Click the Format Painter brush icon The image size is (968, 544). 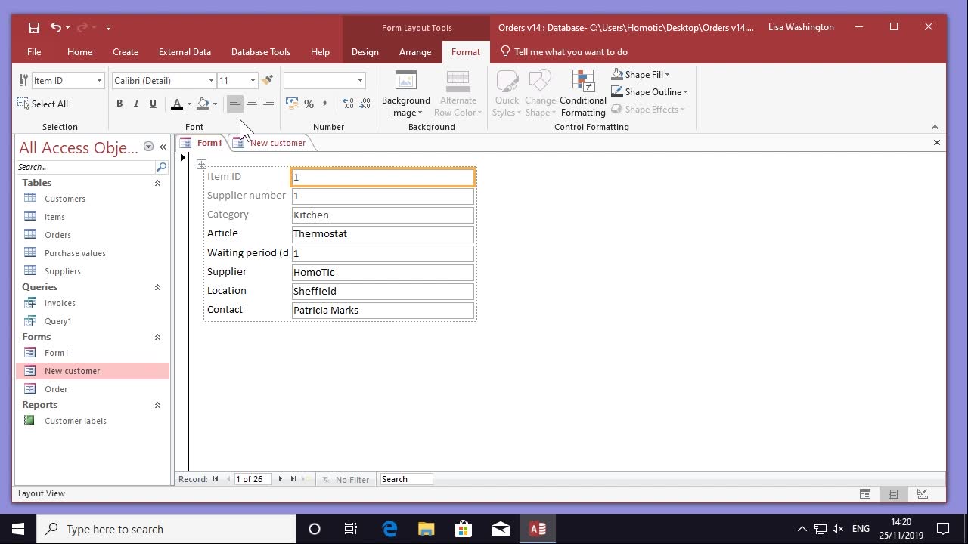[x=267, y=80]
